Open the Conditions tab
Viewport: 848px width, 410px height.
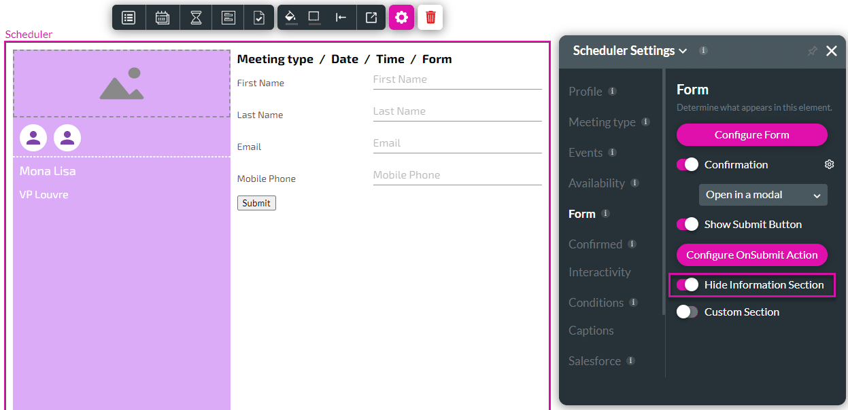[596, 303]
